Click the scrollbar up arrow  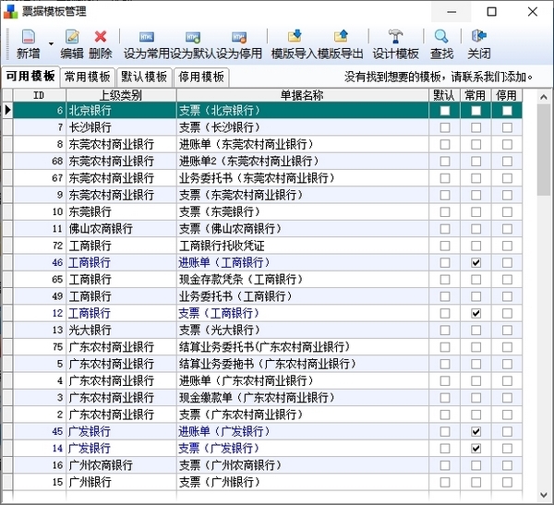544,97
